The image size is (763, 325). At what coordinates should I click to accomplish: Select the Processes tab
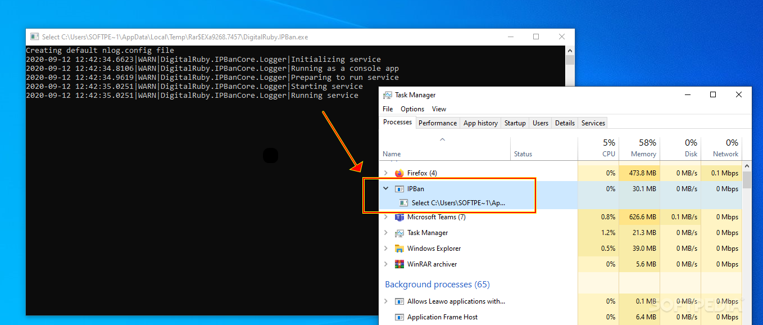398,123
